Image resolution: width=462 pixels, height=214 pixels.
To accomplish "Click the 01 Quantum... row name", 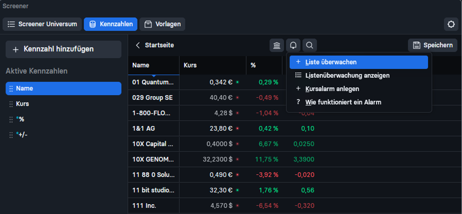I will pyautogui.click(x=153, y=82).
